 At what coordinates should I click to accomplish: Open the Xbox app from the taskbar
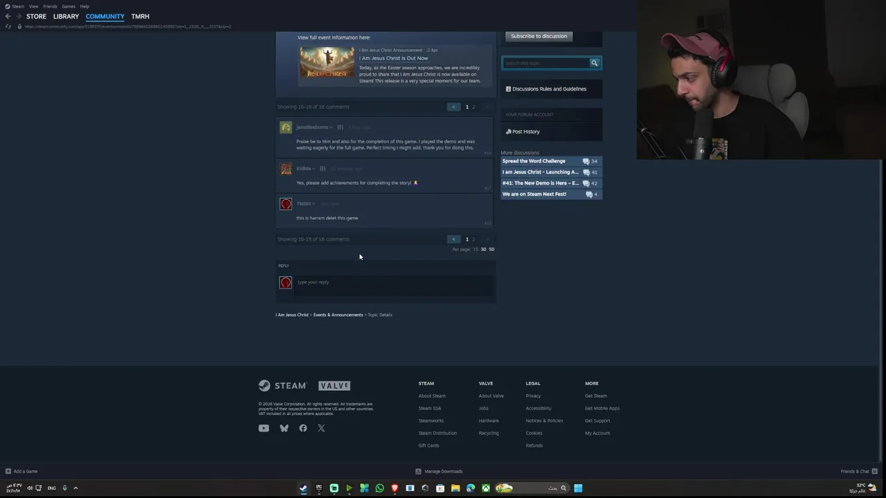[x=486, y=488]
